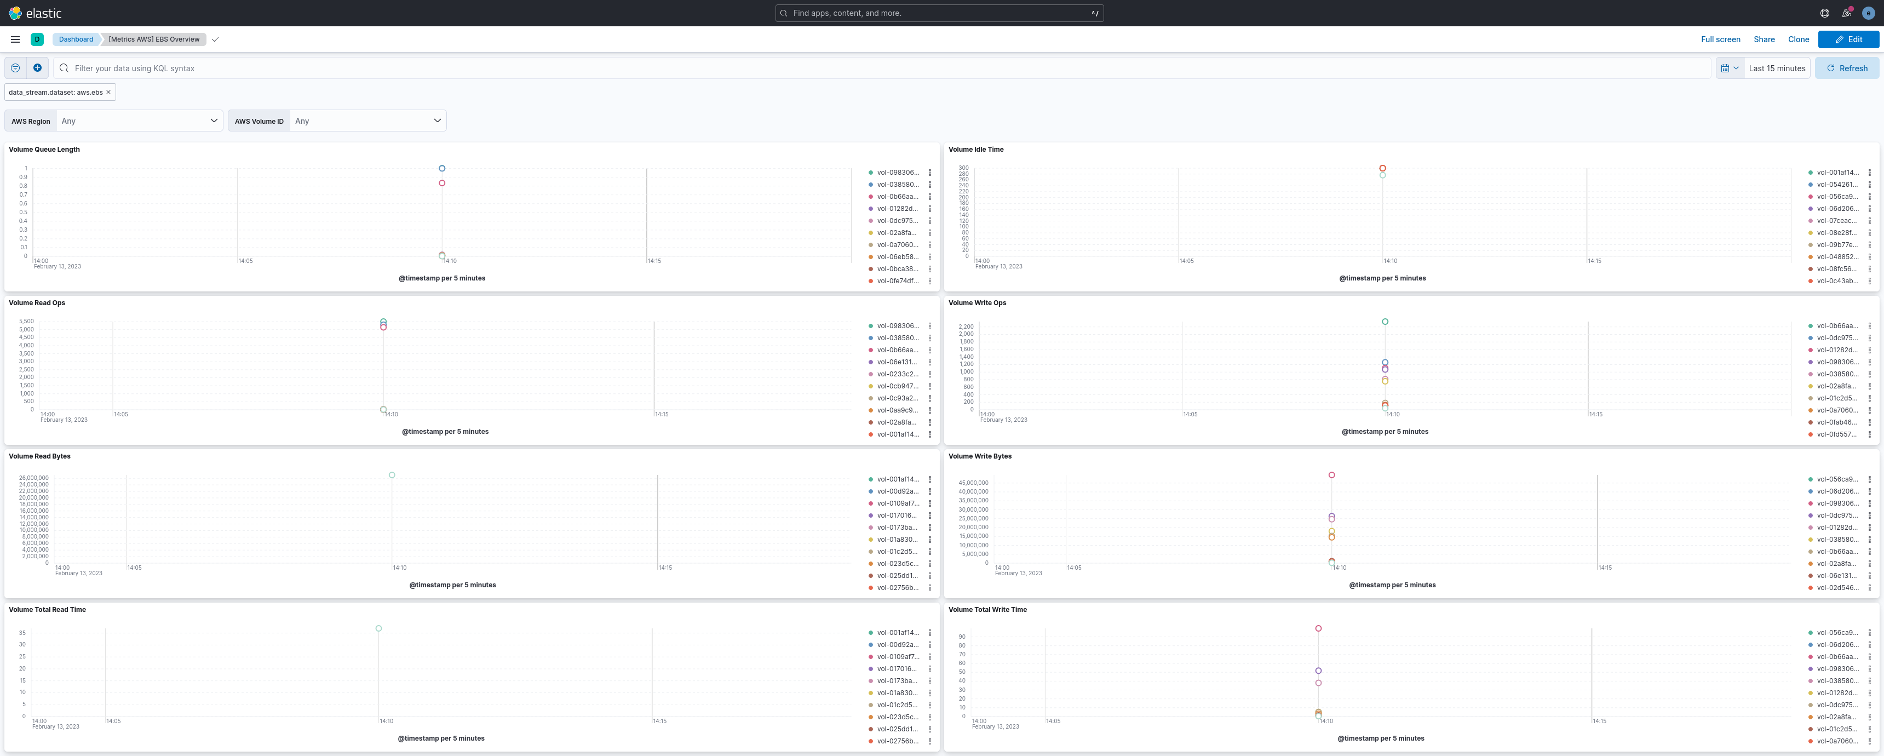Open the saved query filter menu
This screenshot has height=756, width=1884.
click(x=15, y=68)
